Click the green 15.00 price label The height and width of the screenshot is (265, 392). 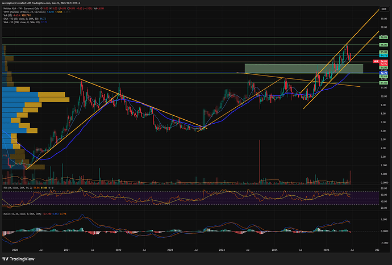383,52
